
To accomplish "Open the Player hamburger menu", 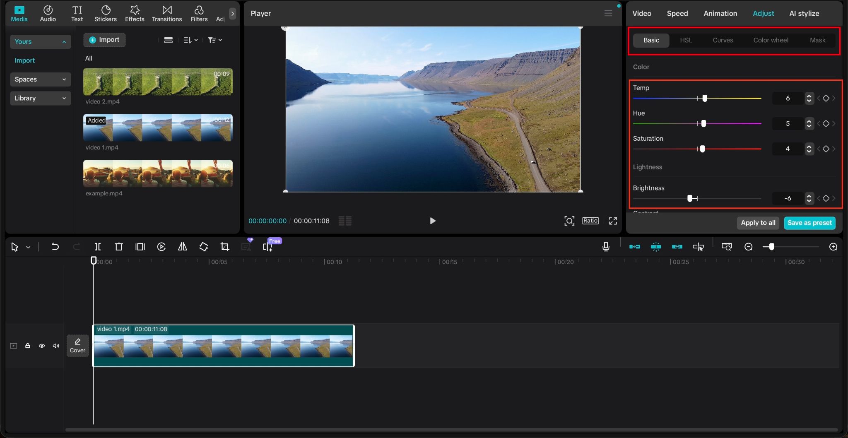I will click(608, 13).
